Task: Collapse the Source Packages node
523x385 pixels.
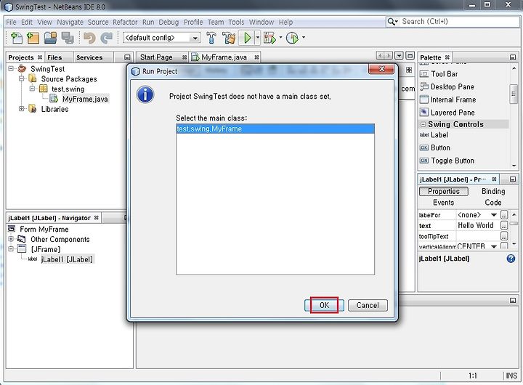Action: (x=21, y=78)
